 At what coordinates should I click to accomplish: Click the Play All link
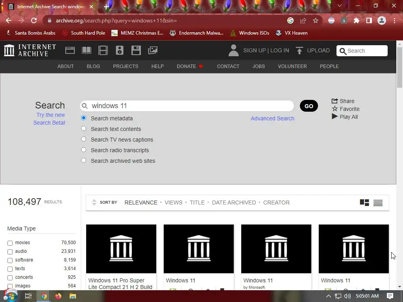click(x=345, y=117)
